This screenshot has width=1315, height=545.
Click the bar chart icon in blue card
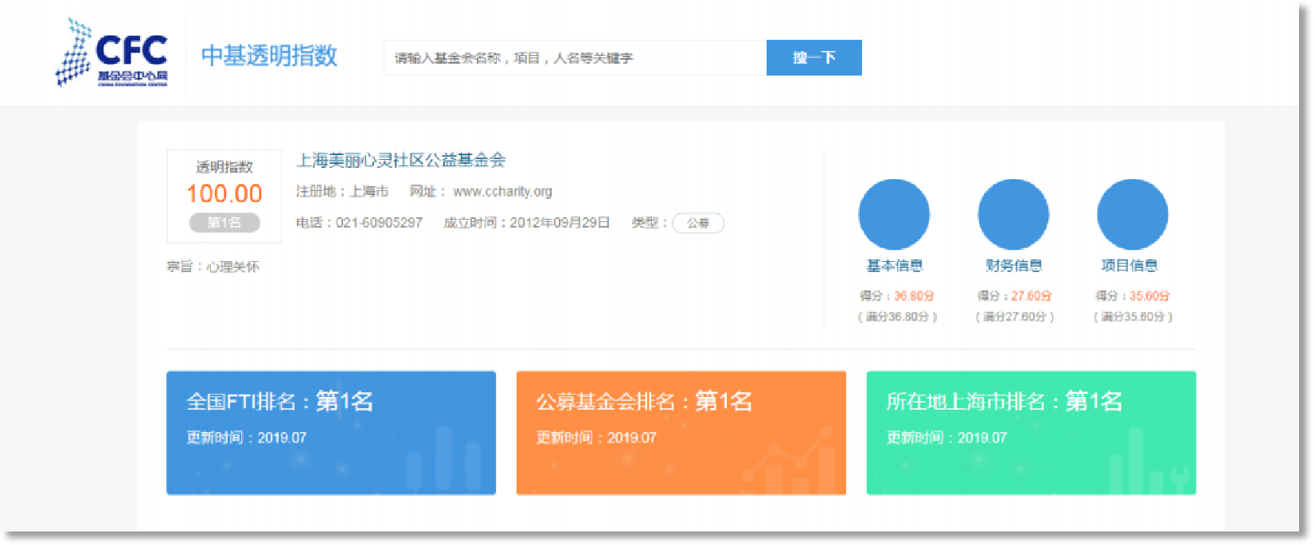tap(443, 458)
